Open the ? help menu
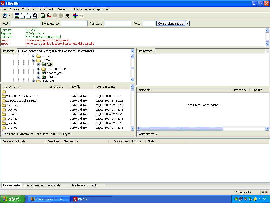270x203 pixels. [70, 9]
